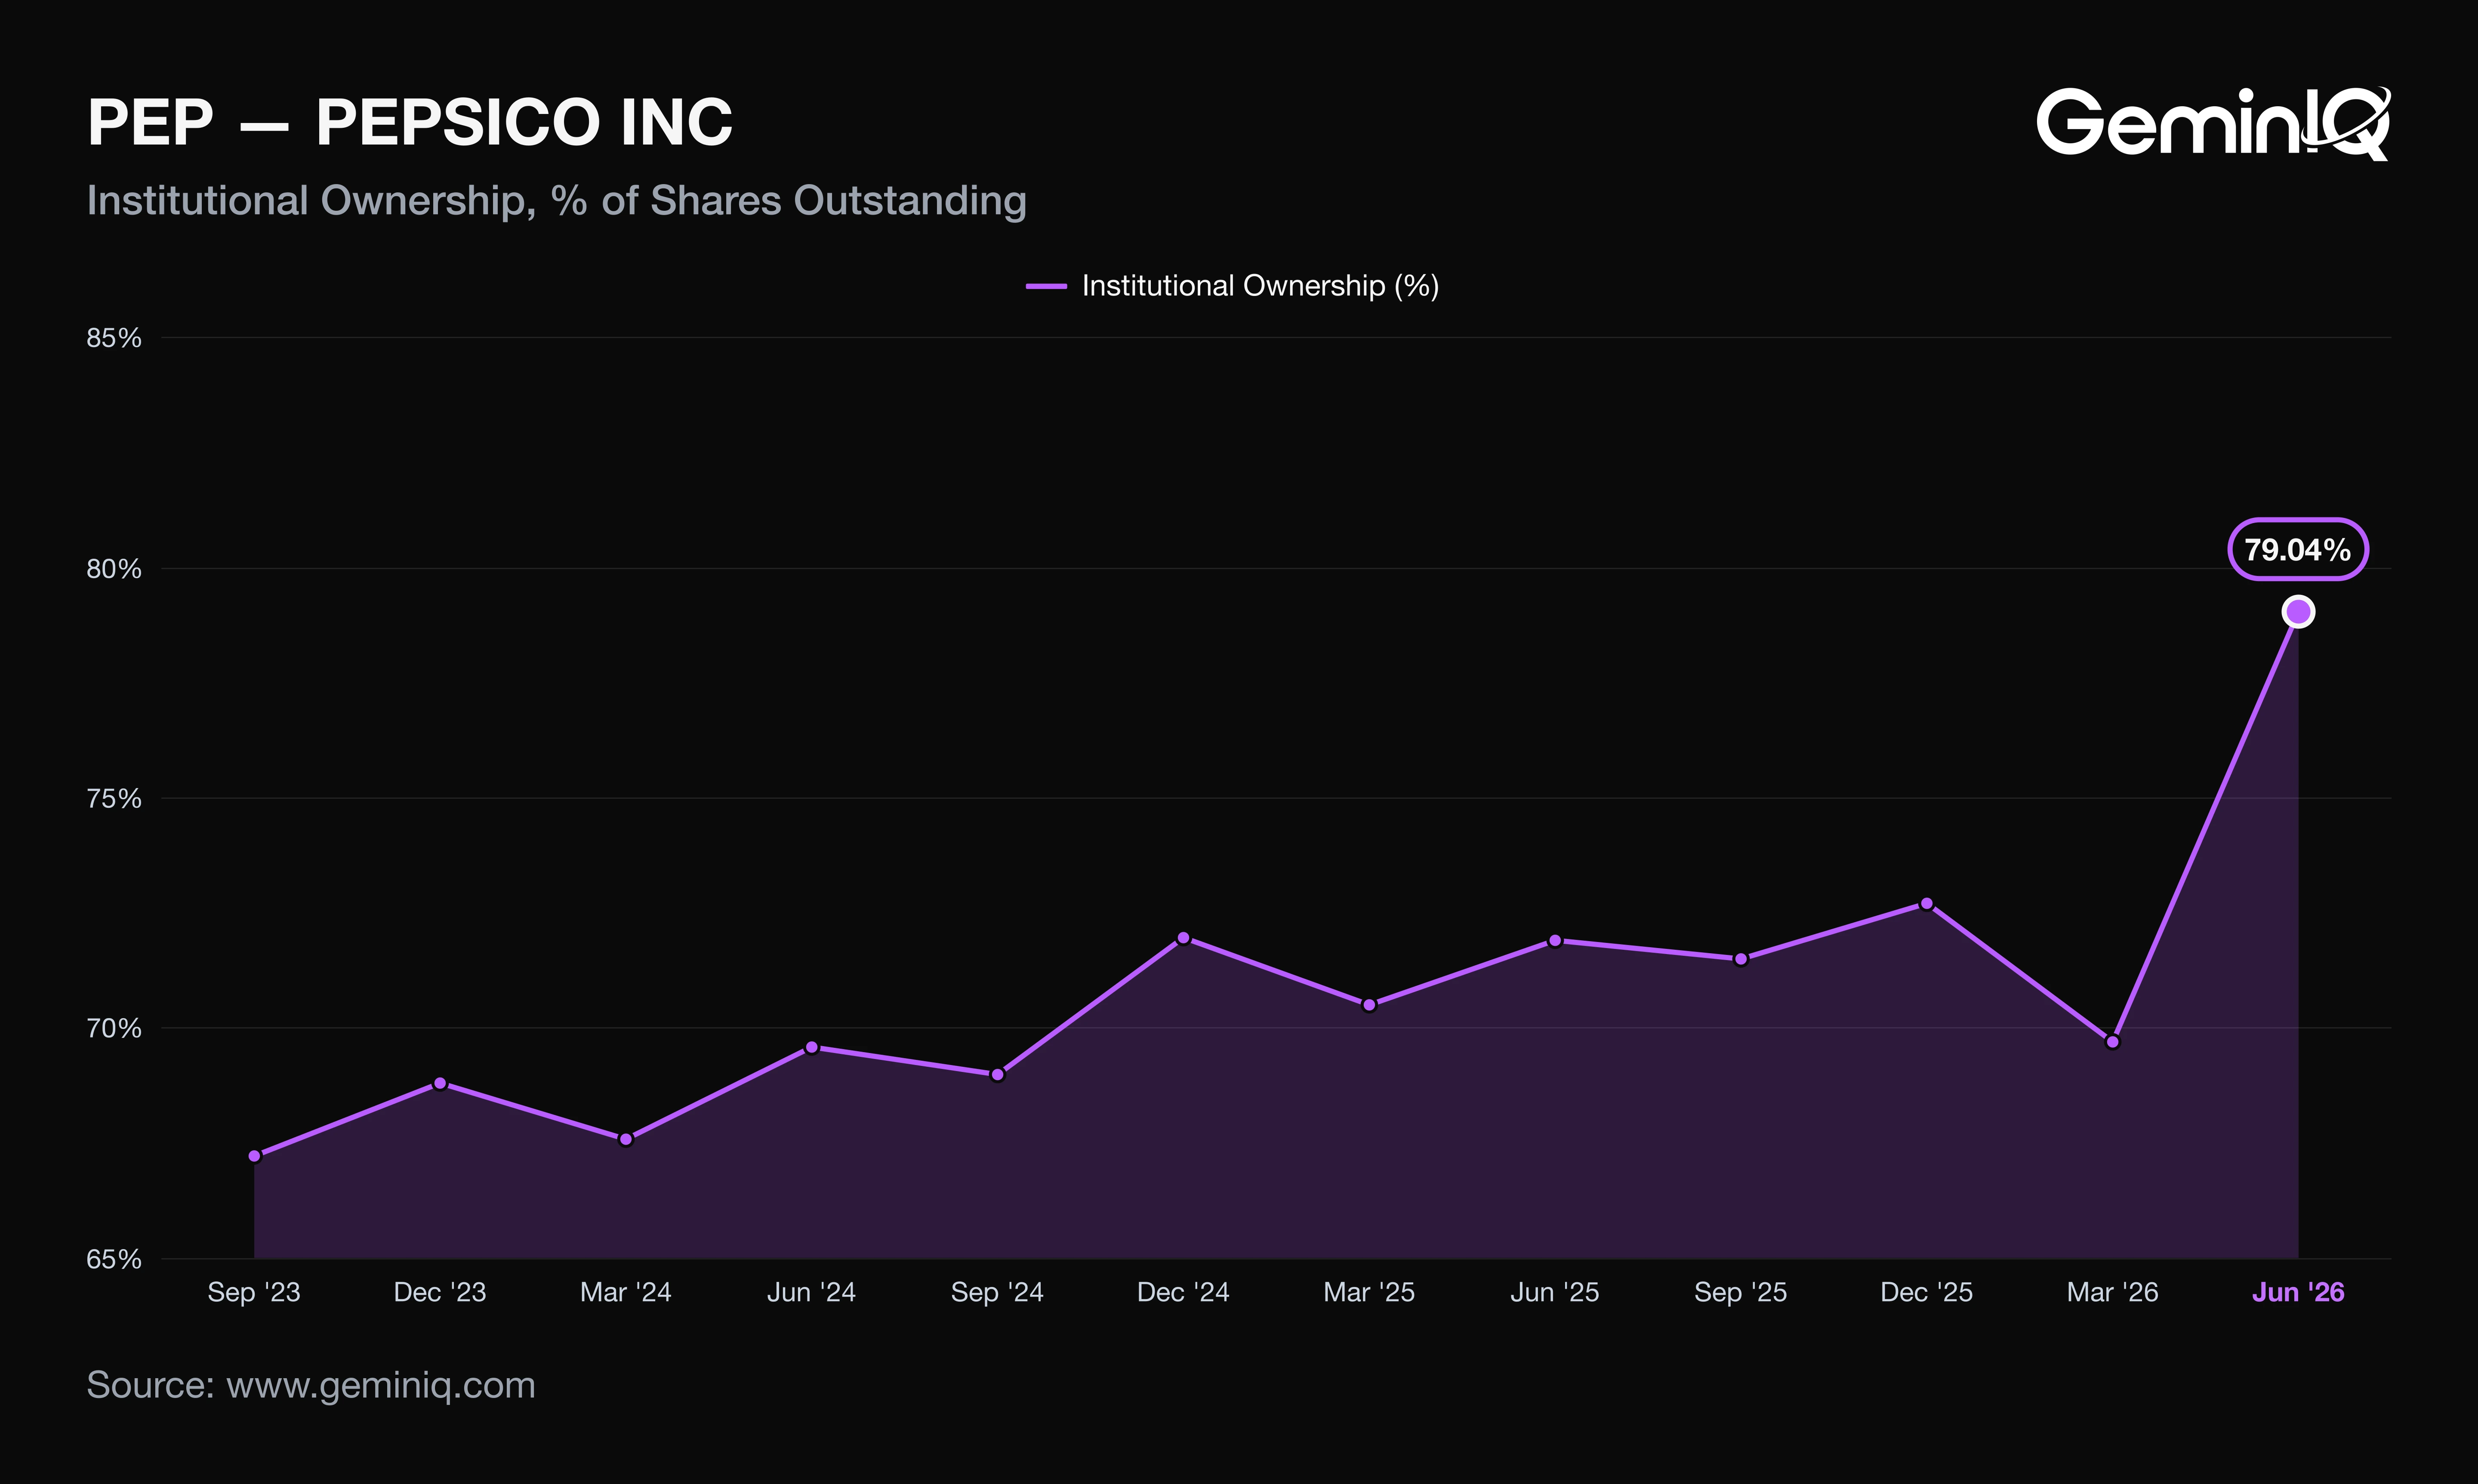Click the 85% y-axis label
This screenshot has height=1484, width=2478.
coord(114,338)
